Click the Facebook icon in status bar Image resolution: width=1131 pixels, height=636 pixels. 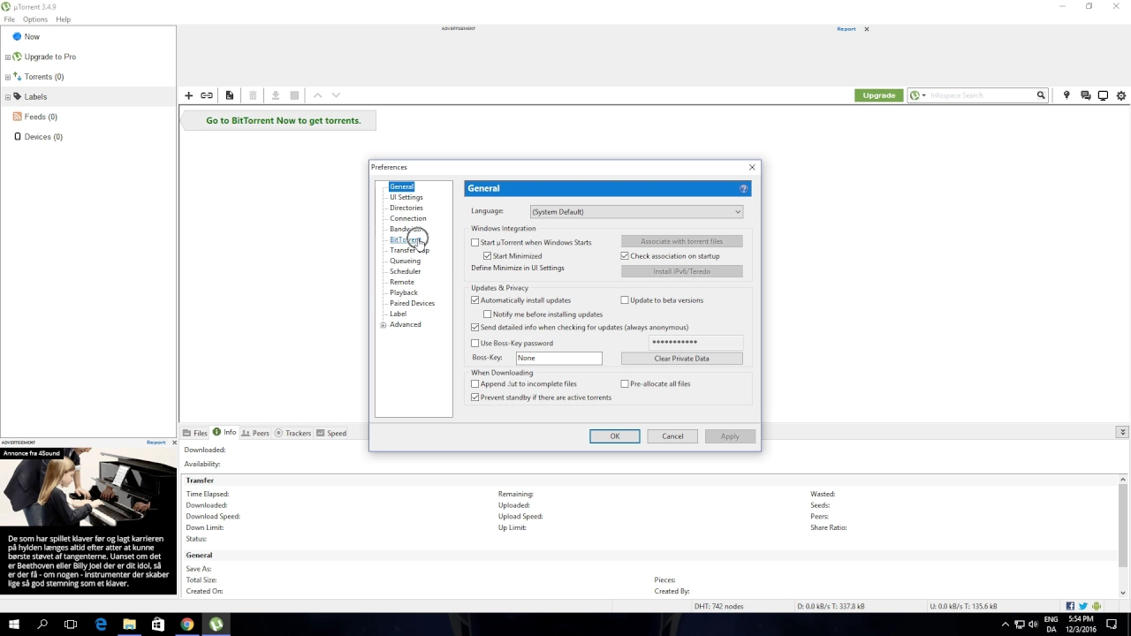pos(1070,607)
